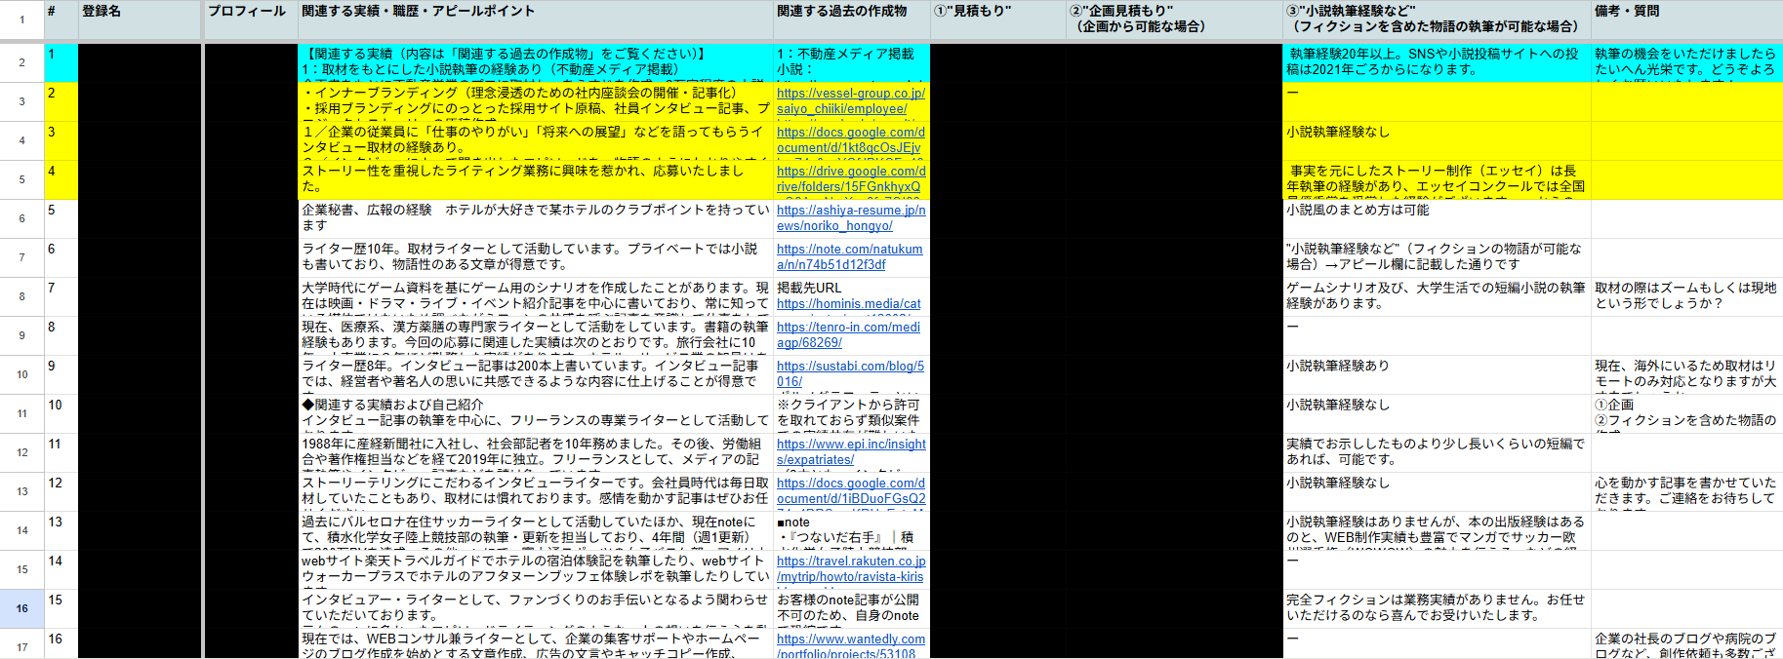This screenshot has width=1783, height=659.
Task: Open the vessel-group.co.jp employee link
Action: click(850, 94)
